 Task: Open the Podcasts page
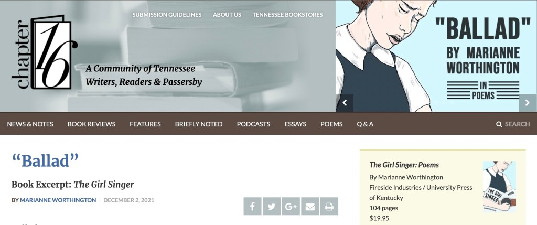tap(253, 124)
